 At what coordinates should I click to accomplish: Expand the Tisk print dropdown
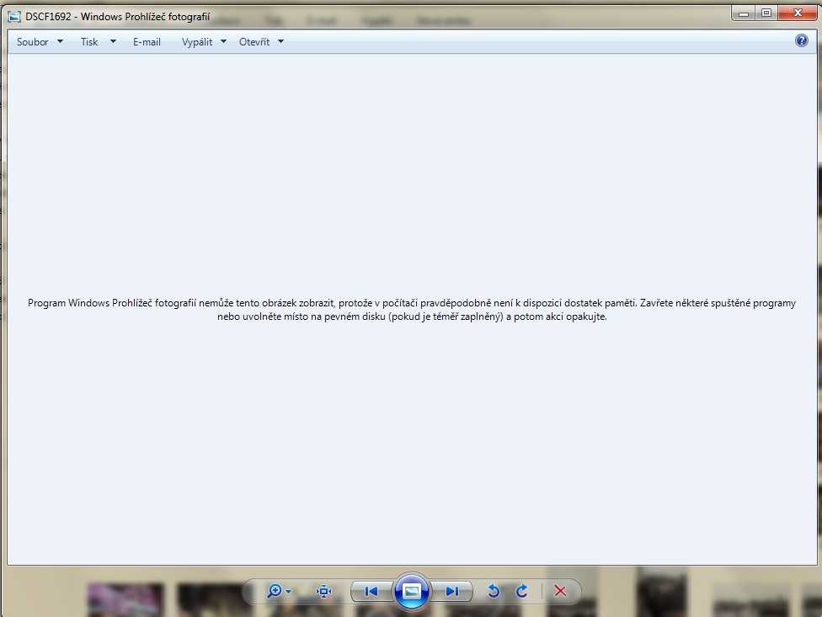click(98, 42)
